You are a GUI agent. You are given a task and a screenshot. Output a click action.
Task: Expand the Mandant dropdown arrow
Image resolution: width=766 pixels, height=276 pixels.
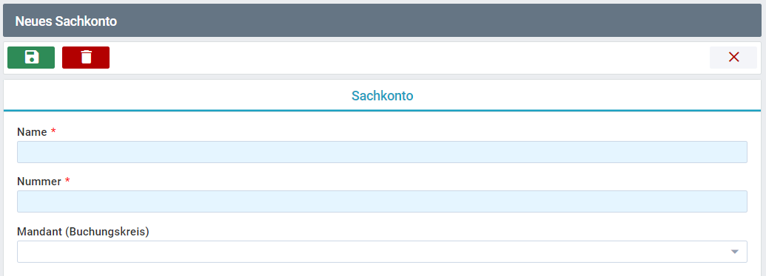click(x=734, y=252)
